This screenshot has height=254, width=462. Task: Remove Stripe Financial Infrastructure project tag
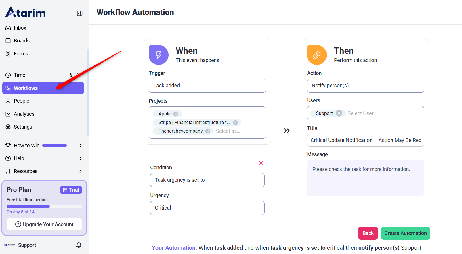pyautogui.click(x=235, y=123)
